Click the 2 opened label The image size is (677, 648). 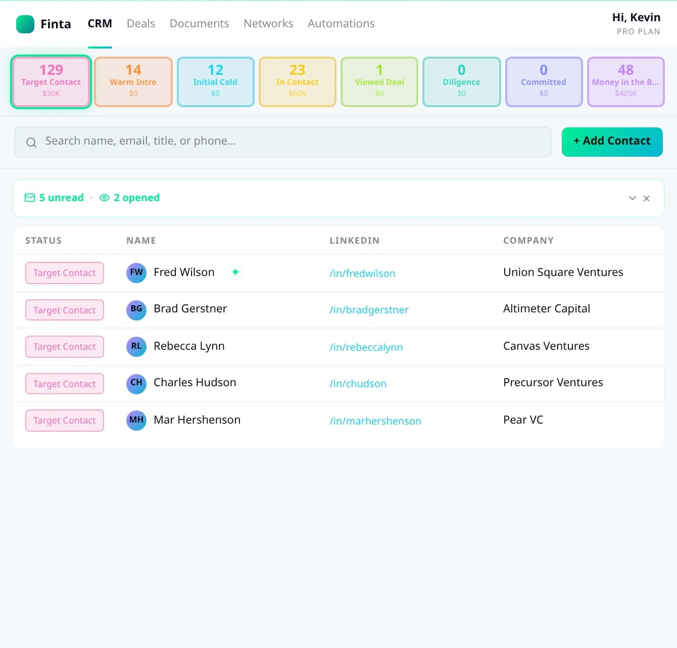(136, 198)
